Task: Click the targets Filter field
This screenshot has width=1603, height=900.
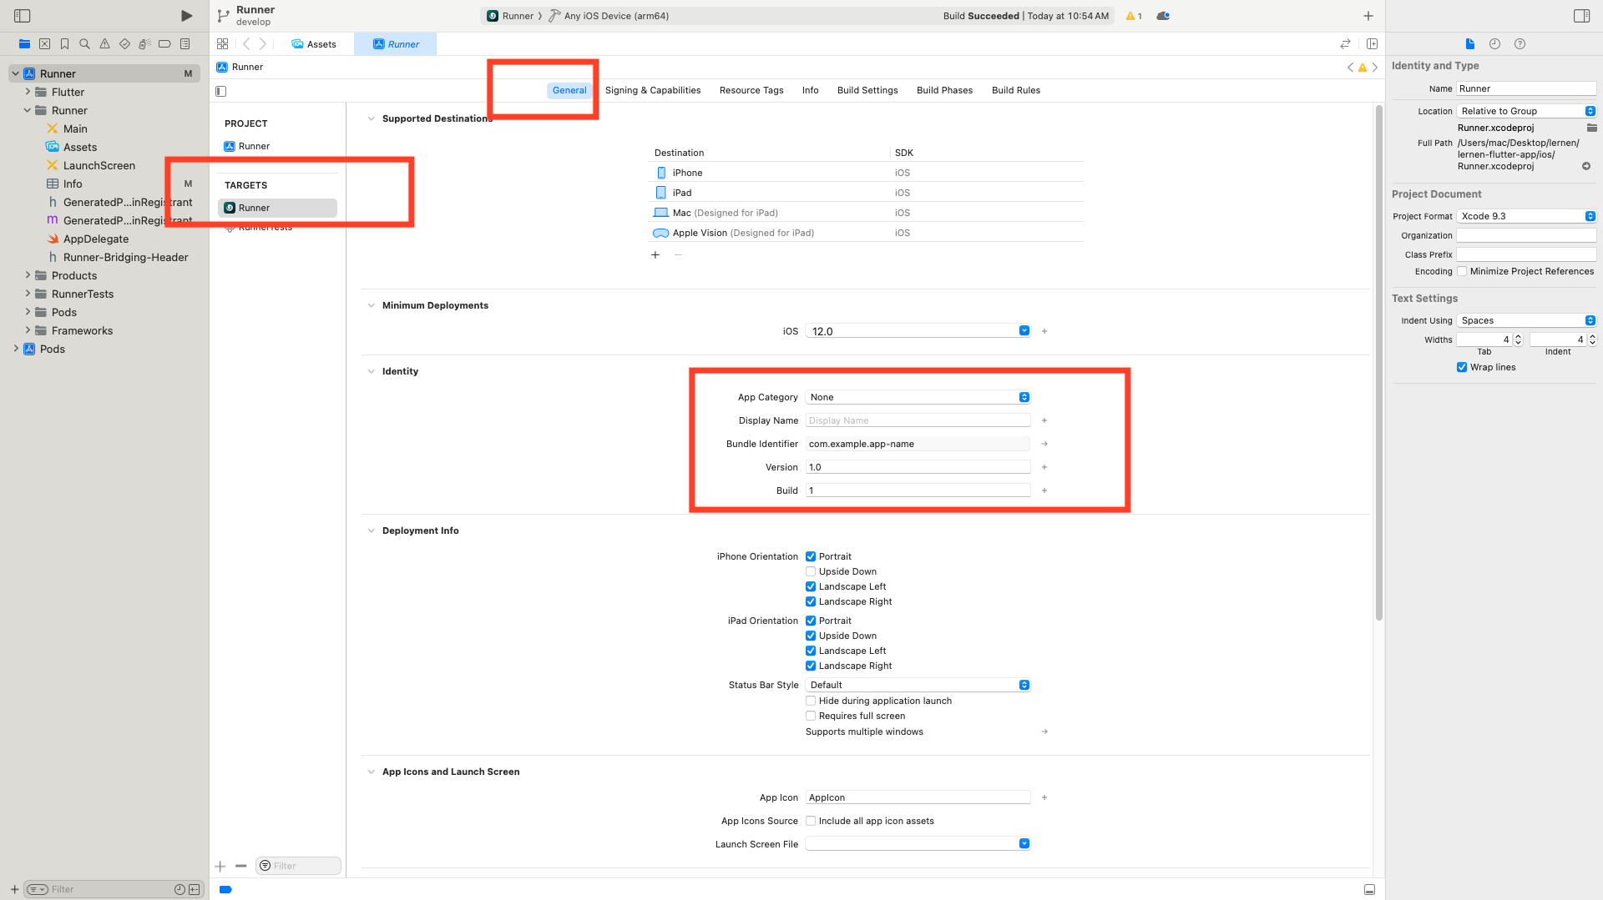Action: click(x=298, y=866)
